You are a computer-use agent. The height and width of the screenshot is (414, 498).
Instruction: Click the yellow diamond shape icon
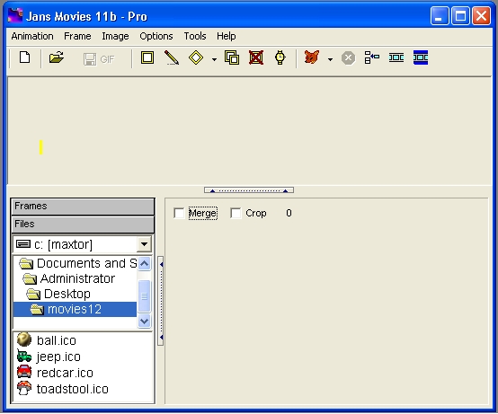196,57
